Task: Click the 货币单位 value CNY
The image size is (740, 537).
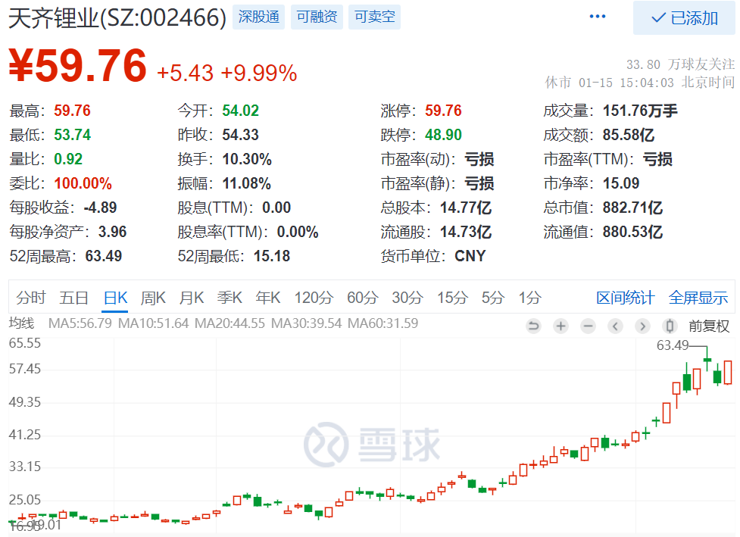Action: [470, 256]
